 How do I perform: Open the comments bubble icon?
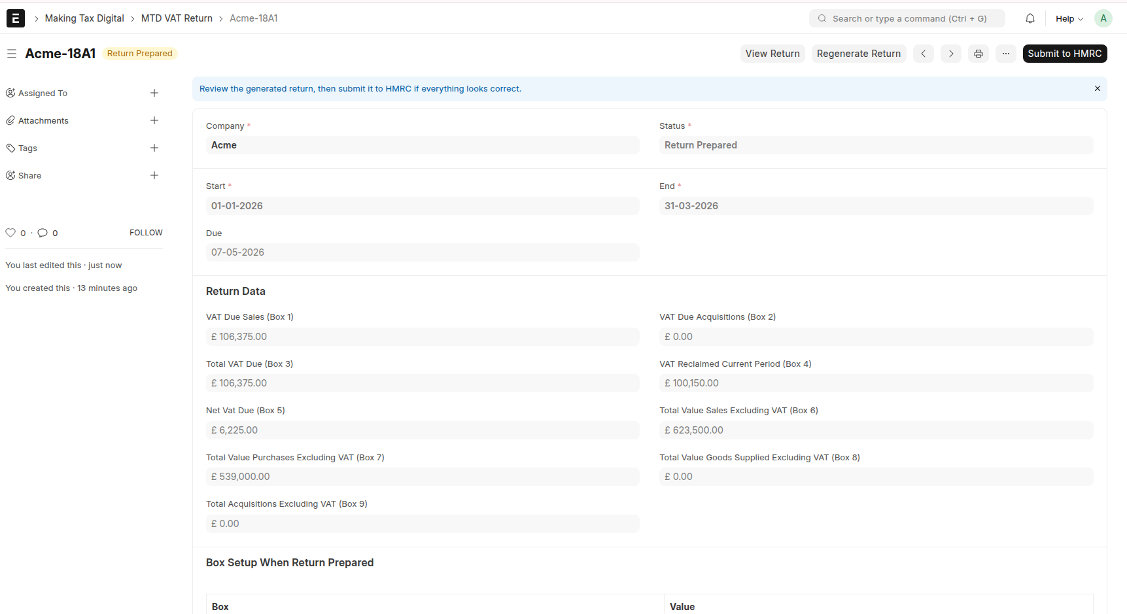pyautogui.click(x=43, y=233)
